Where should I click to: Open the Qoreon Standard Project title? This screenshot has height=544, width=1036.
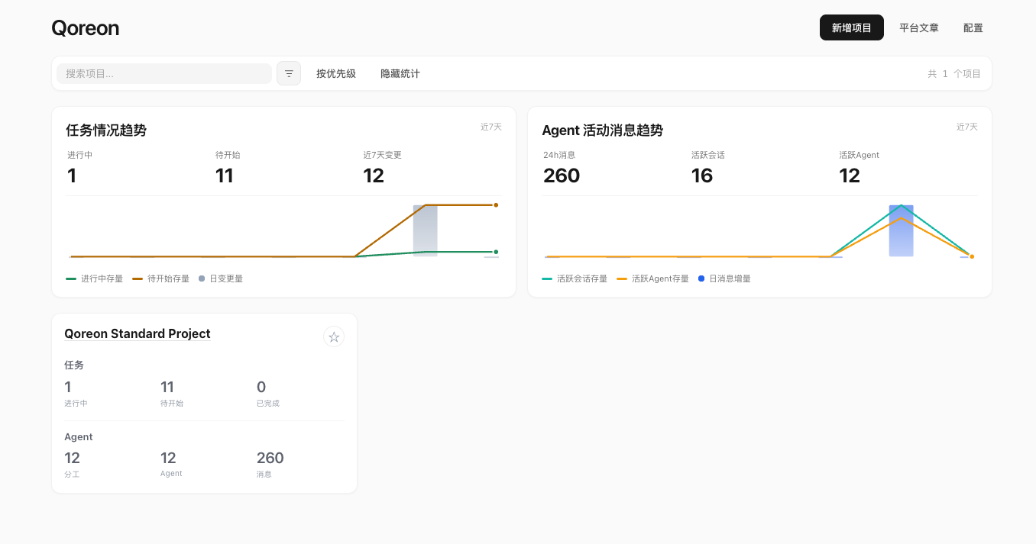[x=138, y=333]
